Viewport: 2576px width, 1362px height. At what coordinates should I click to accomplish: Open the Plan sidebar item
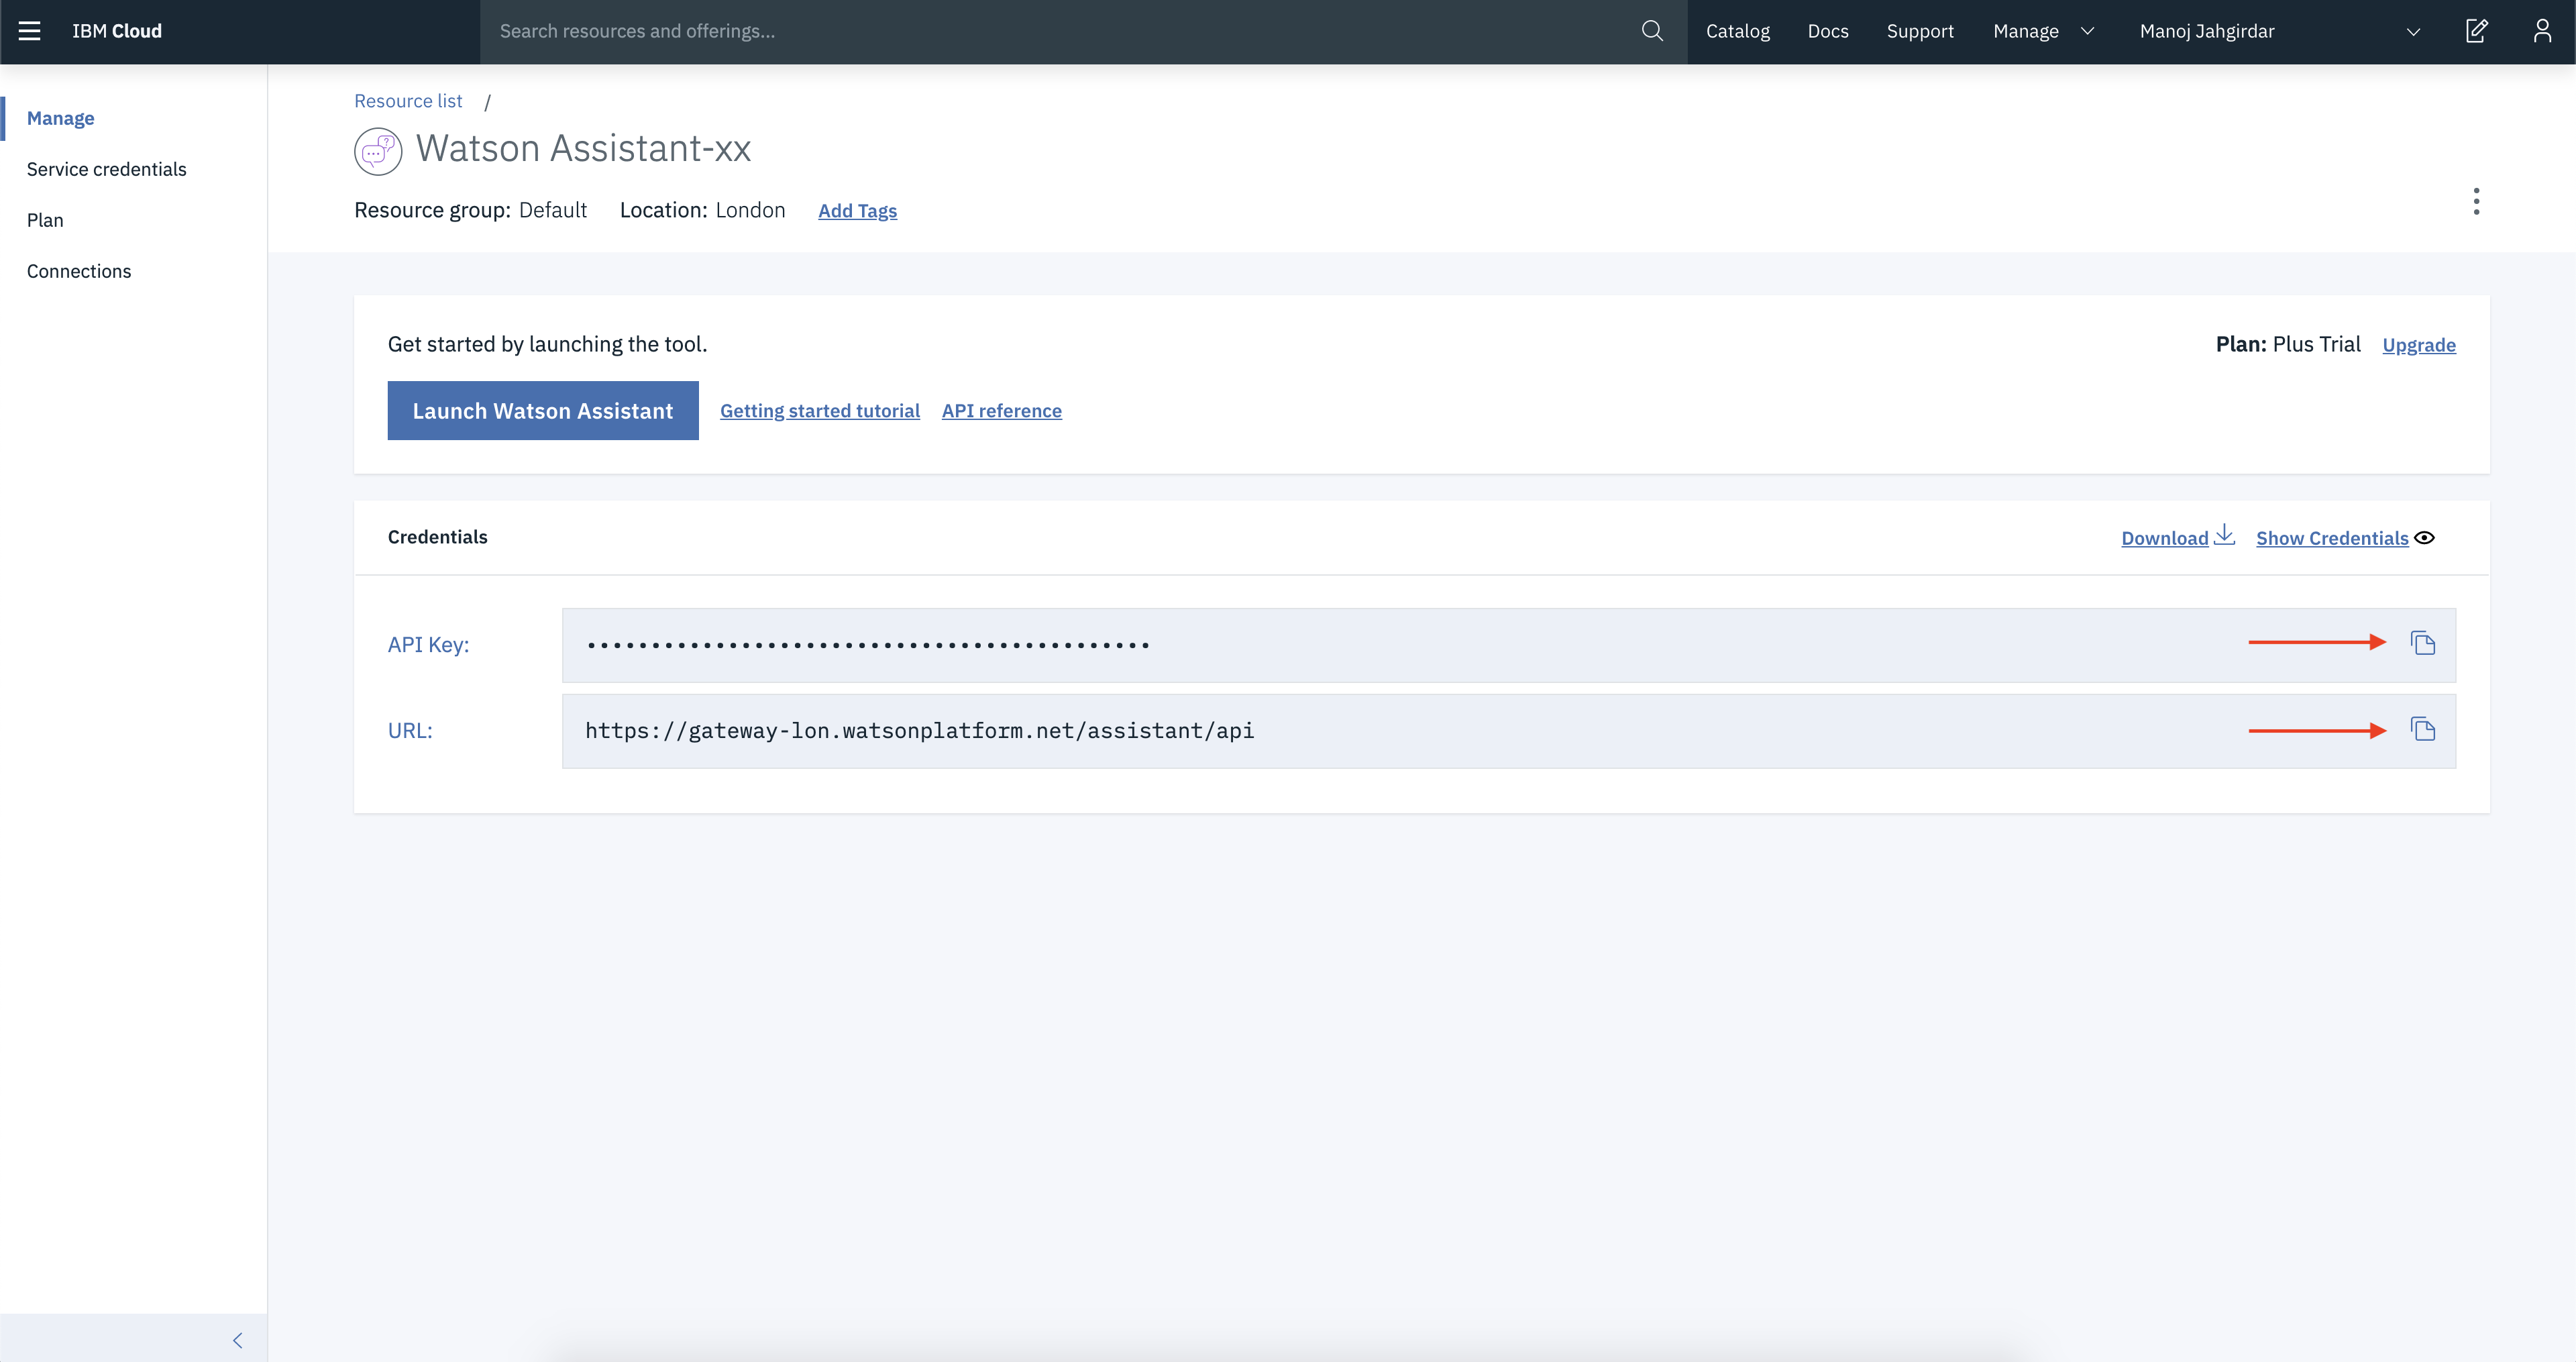tap(45, 220)
